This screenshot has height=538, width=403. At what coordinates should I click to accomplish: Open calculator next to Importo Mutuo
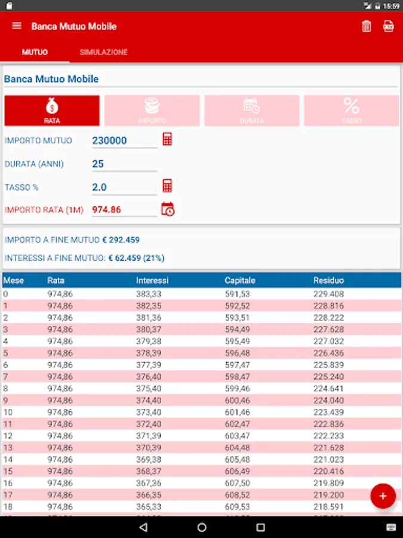pos(167,139)
